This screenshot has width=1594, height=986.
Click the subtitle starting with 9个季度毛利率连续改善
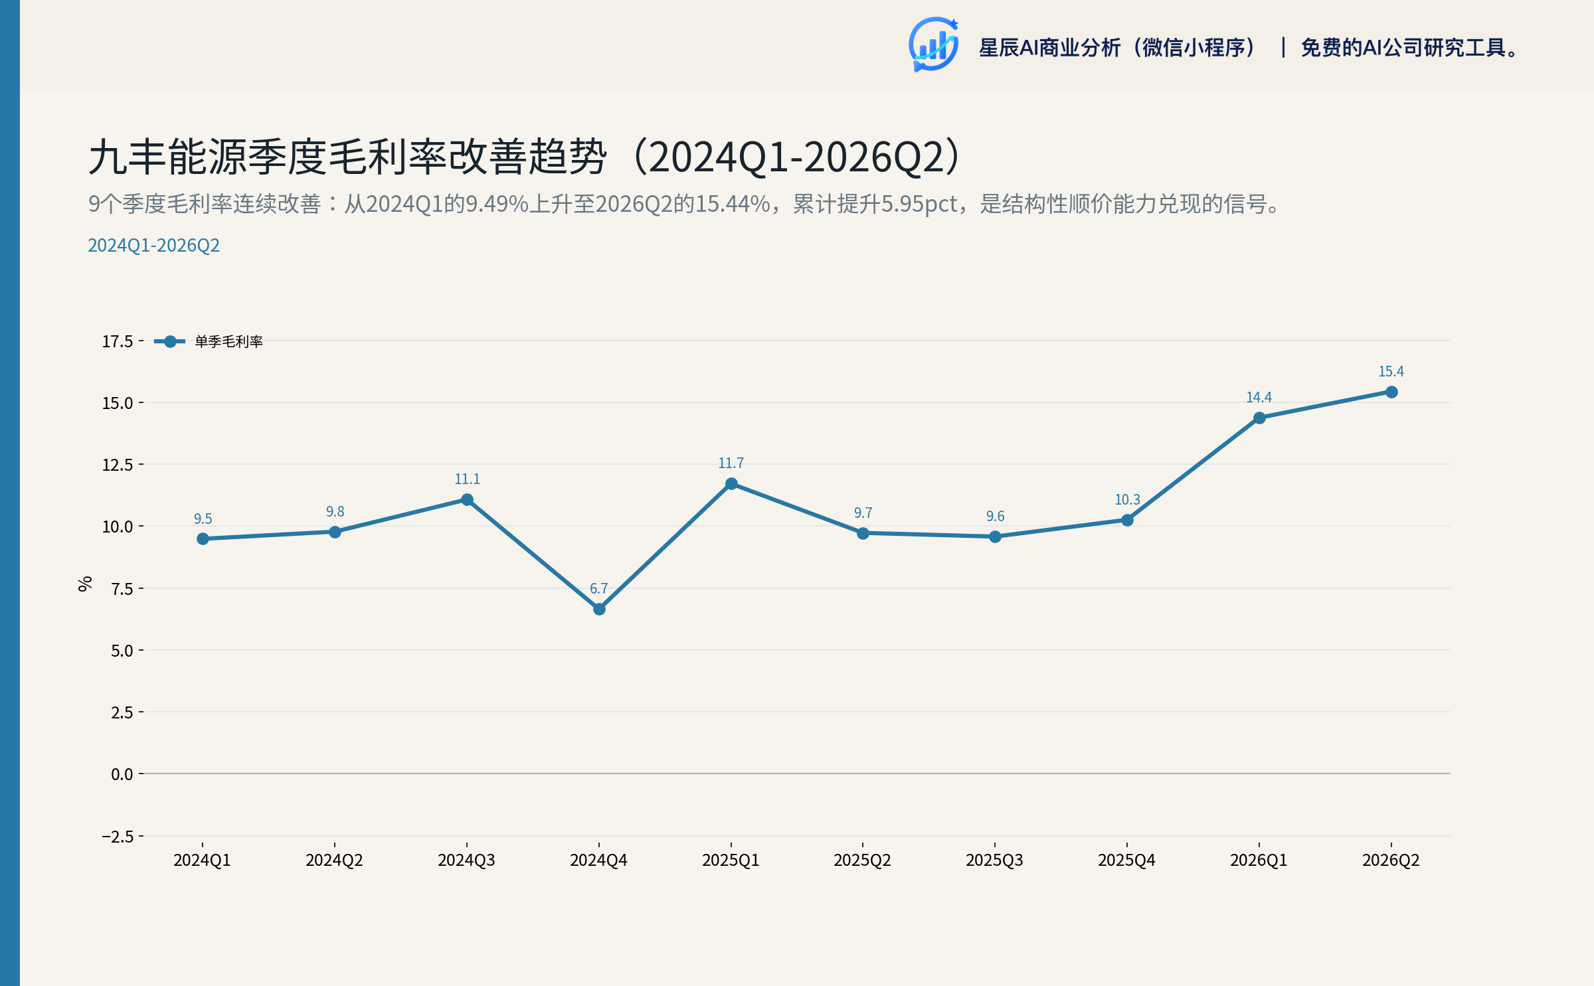click(684, 204)
